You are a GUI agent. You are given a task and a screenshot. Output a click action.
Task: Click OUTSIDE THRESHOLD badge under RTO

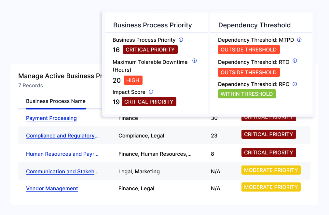[249, 72]
